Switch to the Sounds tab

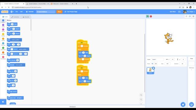coord(26,17)
